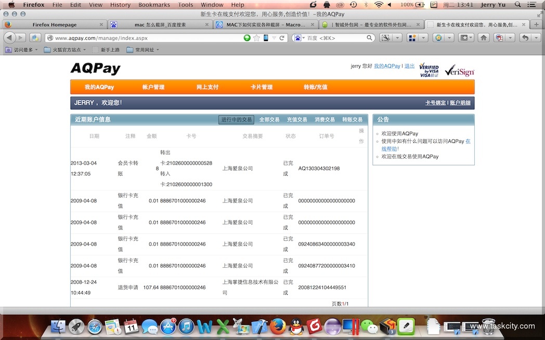This screenshot has height=340, width=545.
Task: Show 消费交易 transactions
Action: tap(325, 119)
